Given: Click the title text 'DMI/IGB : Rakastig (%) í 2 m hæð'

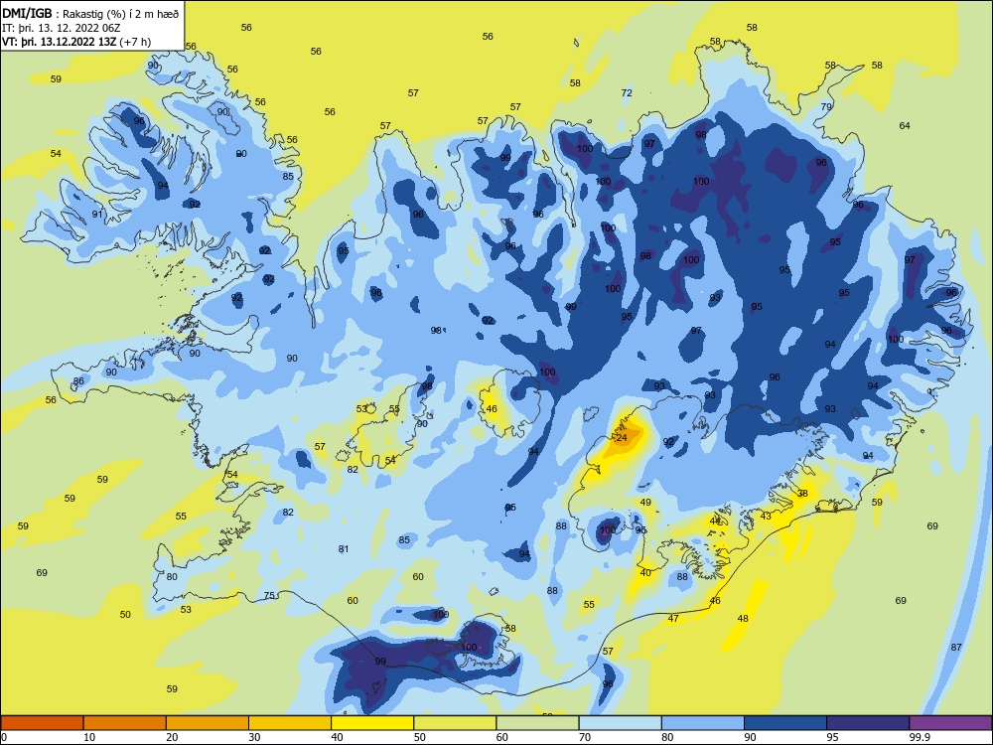Looking at the screenshot, I should (91, 13).
